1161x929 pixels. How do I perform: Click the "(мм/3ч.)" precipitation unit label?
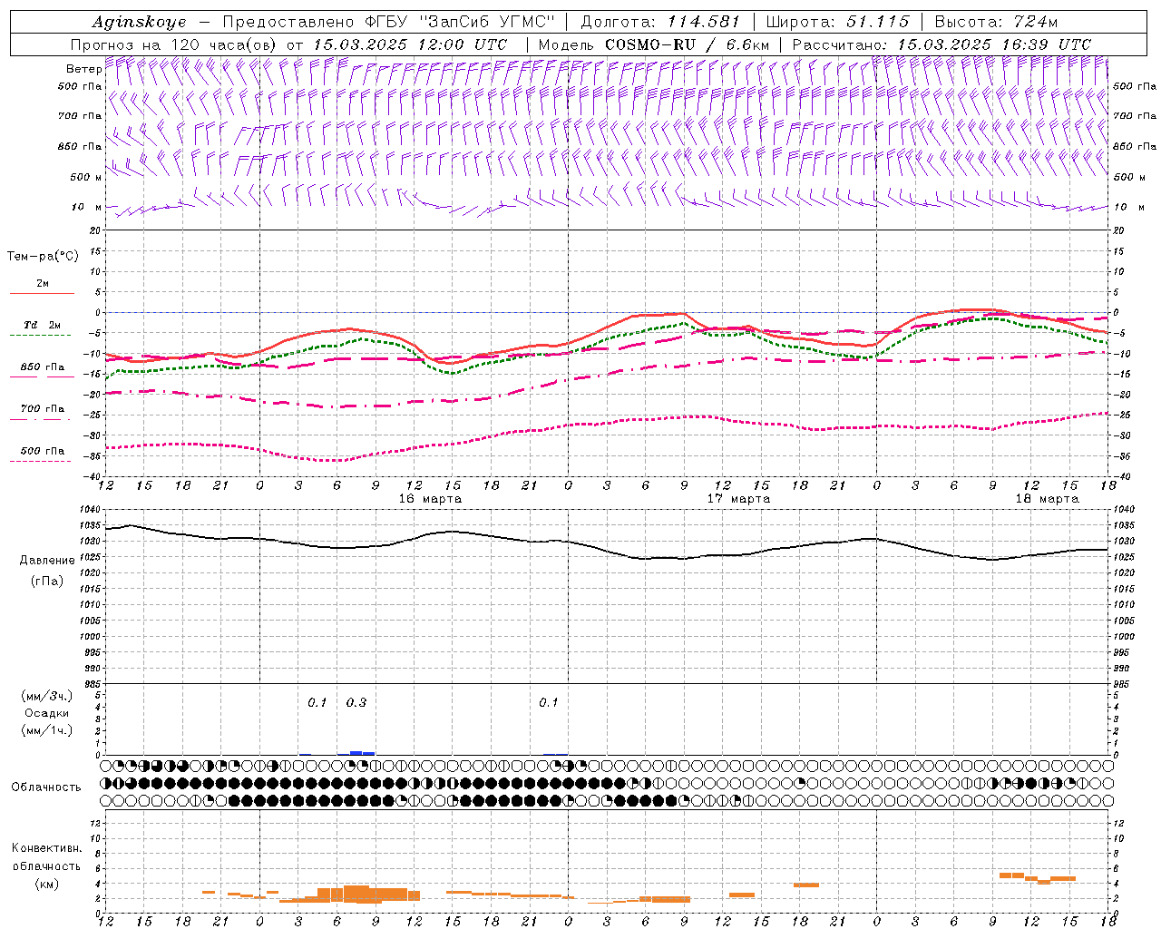pos(46,696)
